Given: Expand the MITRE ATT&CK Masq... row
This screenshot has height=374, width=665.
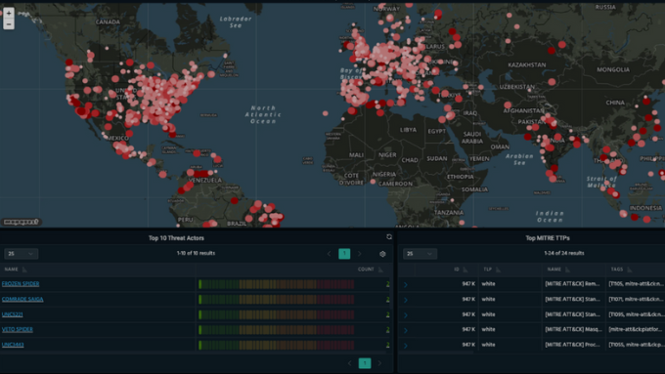Looking at the screenshot, I should pos(406,330).
